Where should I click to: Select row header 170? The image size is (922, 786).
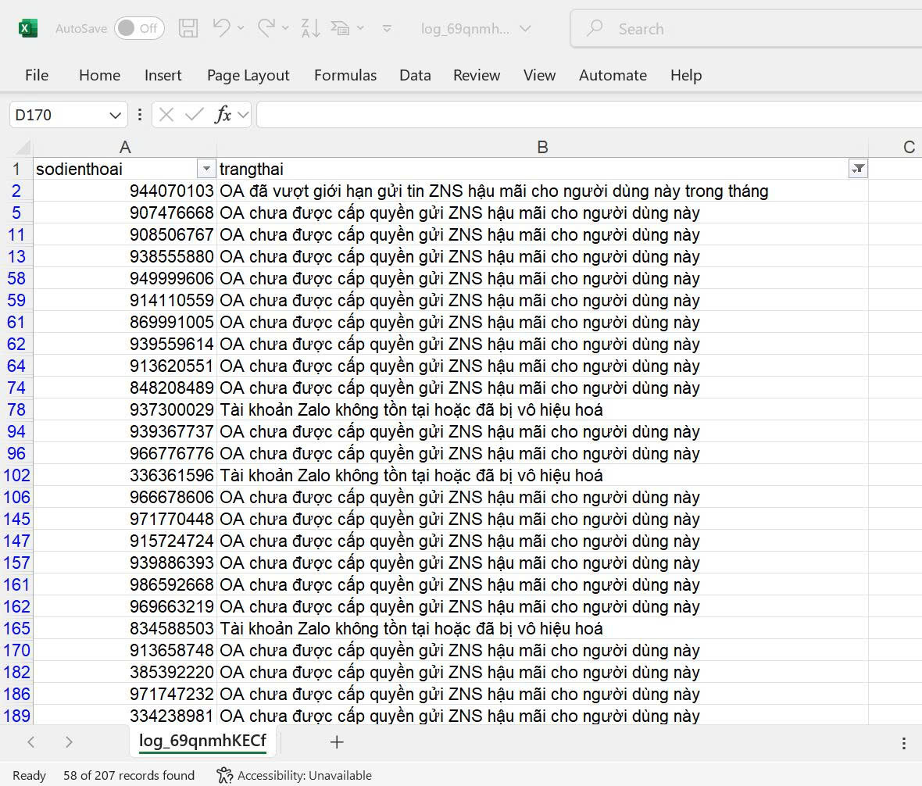click(16, 650)
